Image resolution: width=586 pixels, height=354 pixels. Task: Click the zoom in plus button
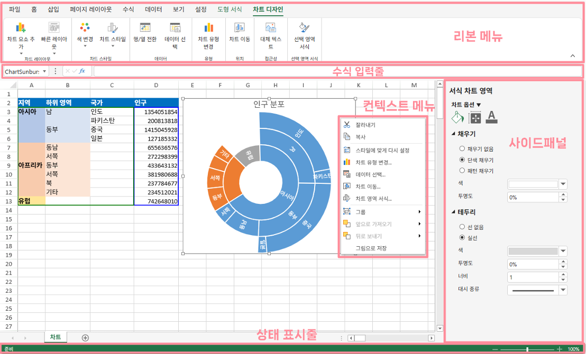[x=560, y=349]
